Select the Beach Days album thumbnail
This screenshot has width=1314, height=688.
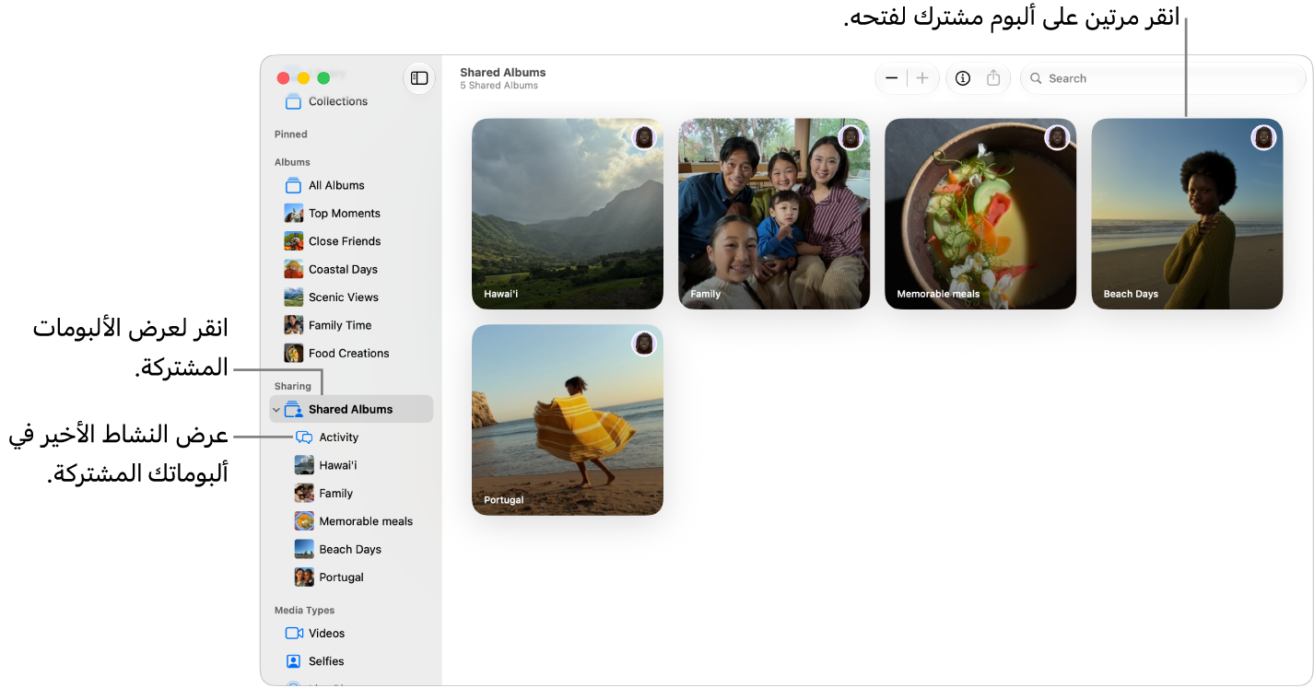pos(1187,214)
